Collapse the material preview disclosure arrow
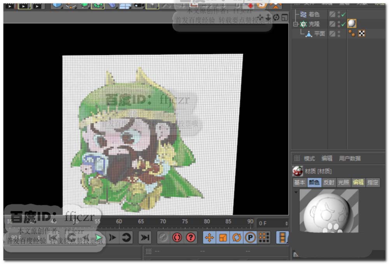The height and width of the screenshot is (264, 389). click(x=296, y=192)
